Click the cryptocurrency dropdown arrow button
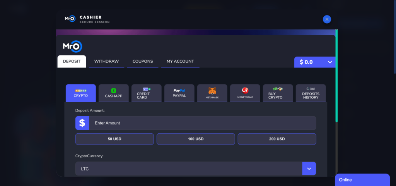Screen dimensions: 396x186 pos(309,169)
